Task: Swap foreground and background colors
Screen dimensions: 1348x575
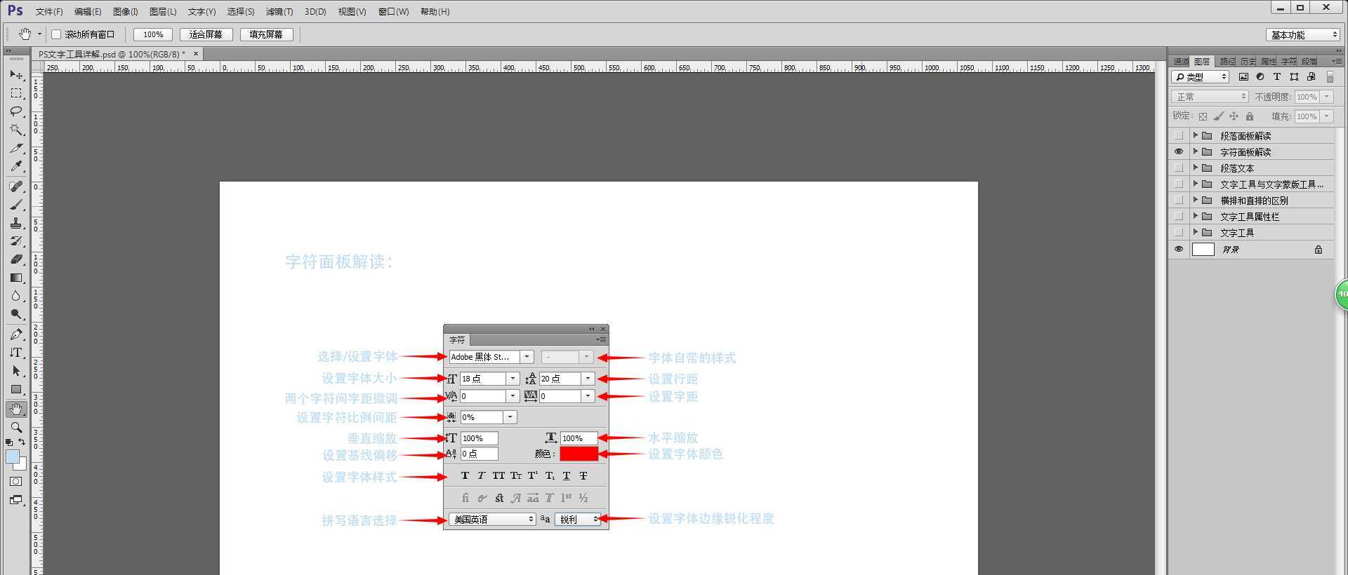Action: pyautogui.click(x=22, y=442)
